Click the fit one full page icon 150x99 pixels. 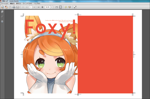point(61,7)
